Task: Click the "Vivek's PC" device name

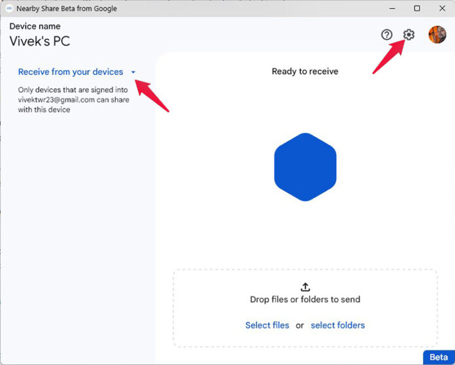Action: click(x=39, y=41)
